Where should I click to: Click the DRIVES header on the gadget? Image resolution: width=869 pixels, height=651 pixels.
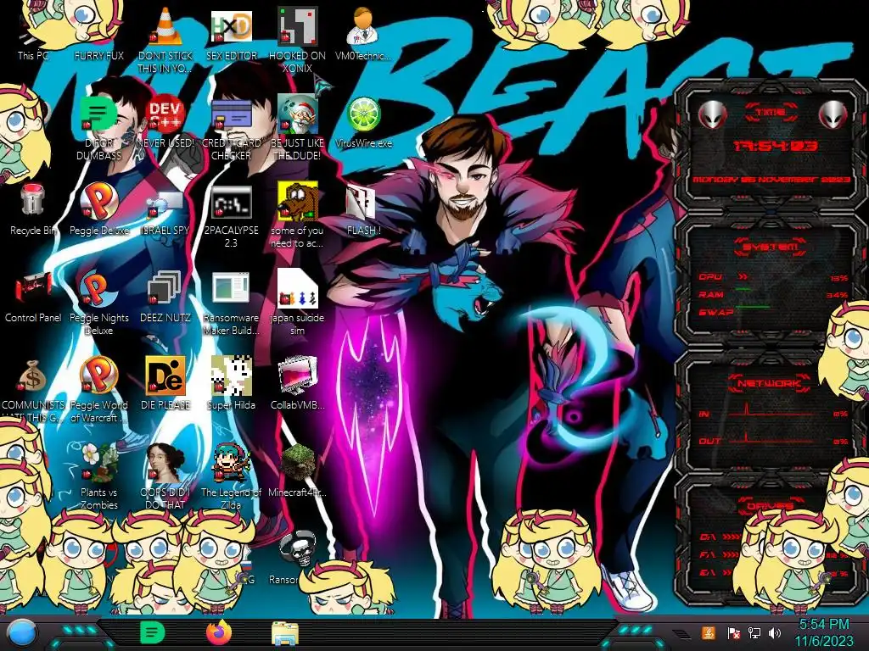pyautogui.click(x=771, y=505)
